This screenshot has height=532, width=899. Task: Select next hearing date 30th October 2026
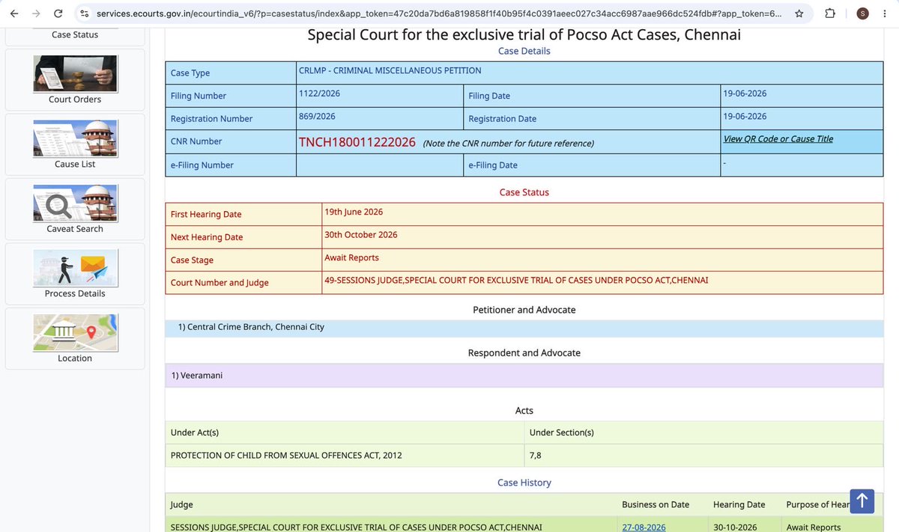(x=361, y=235)
